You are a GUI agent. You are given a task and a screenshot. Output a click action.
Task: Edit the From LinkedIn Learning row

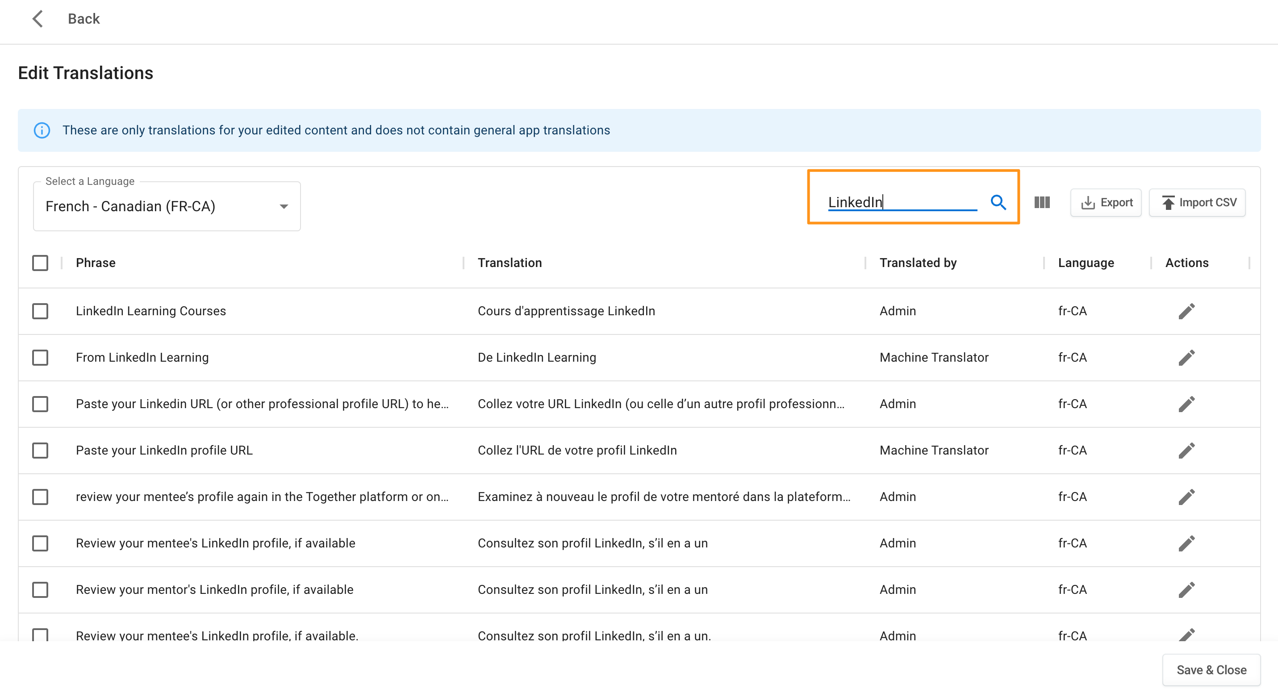(x=1186, y=358)
